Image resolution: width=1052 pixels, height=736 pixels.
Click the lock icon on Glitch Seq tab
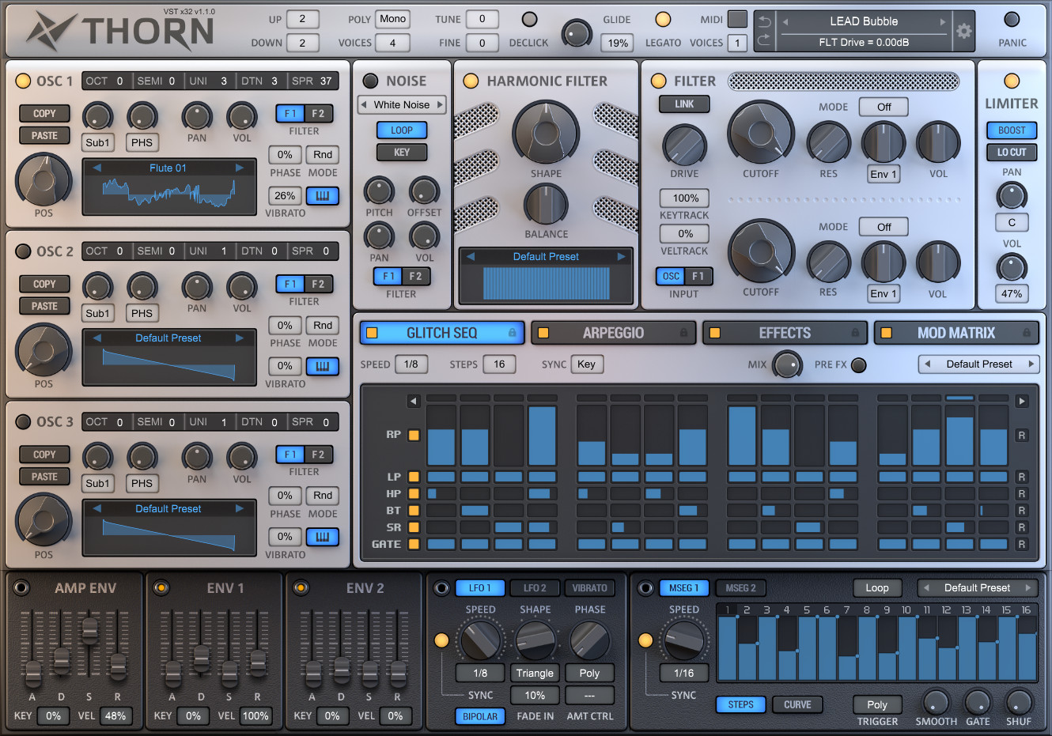pos(512,333)
